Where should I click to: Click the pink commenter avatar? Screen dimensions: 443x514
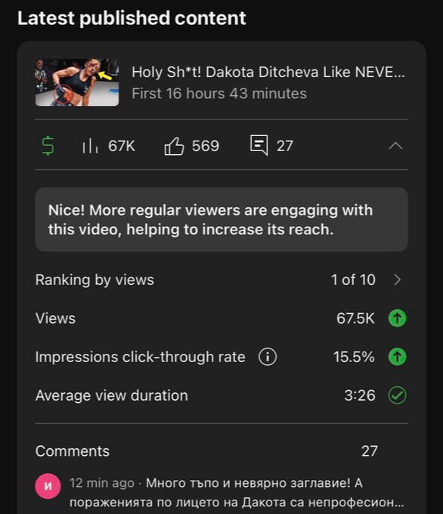(x=48, y=486)
